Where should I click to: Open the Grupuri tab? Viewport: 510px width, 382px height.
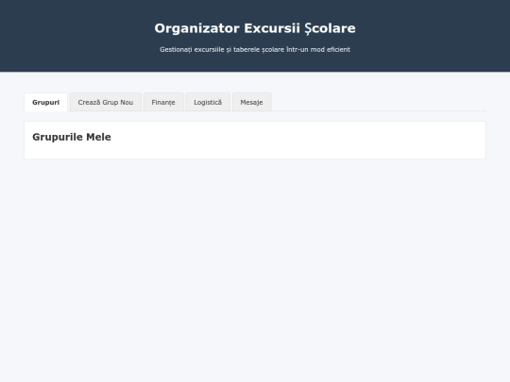pyautogui.click(x=46, y=102)
